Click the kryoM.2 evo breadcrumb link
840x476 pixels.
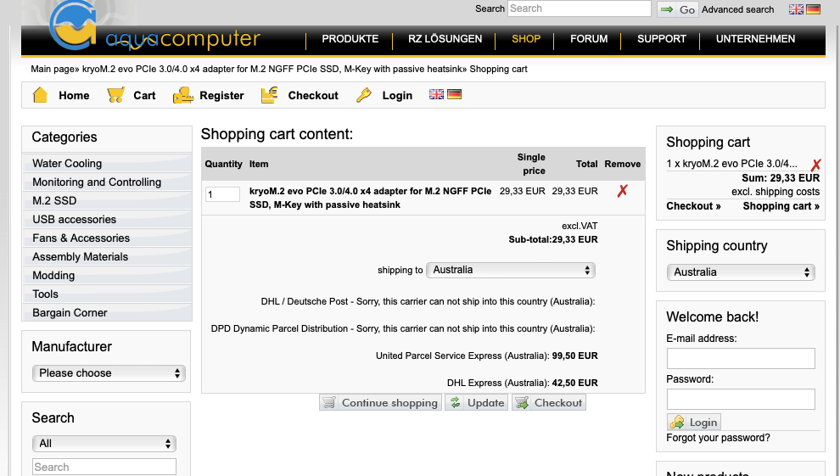tap(273, 69)
